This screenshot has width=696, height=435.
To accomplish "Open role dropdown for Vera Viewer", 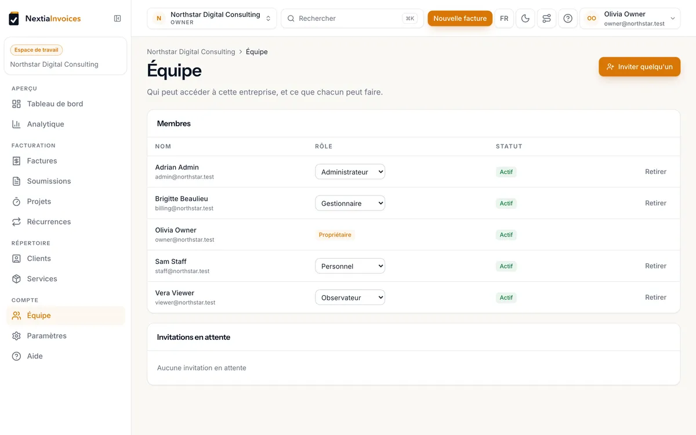I will 350,298.
